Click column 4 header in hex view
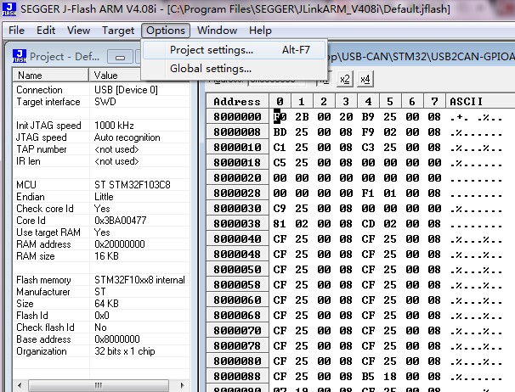This screenshot has width=515, height=392. tap(368, 101)
